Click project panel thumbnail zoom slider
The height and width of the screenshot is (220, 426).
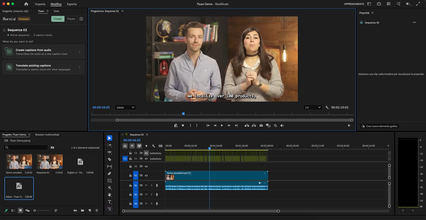(x=42, y=211)
